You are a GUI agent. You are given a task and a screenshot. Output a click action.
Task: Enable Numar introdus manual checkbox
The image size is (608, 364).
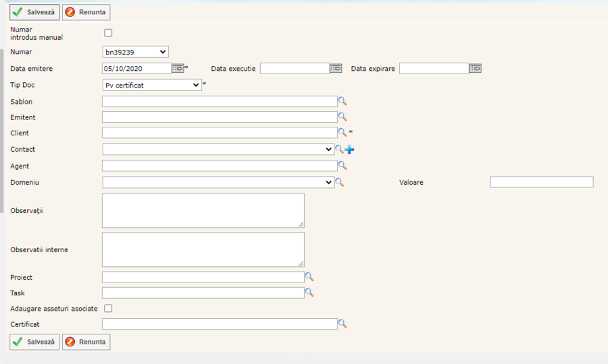click(108, 32)
